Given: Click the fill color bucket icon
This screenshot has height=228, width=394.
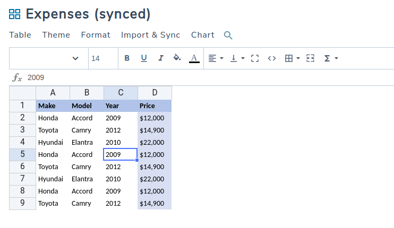Looking at the screenshot, I should (177, 58).
